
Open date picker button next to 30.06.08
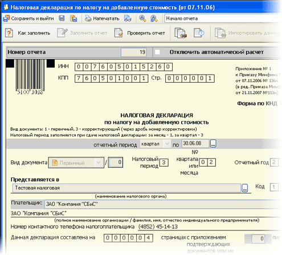coord(213,144)
